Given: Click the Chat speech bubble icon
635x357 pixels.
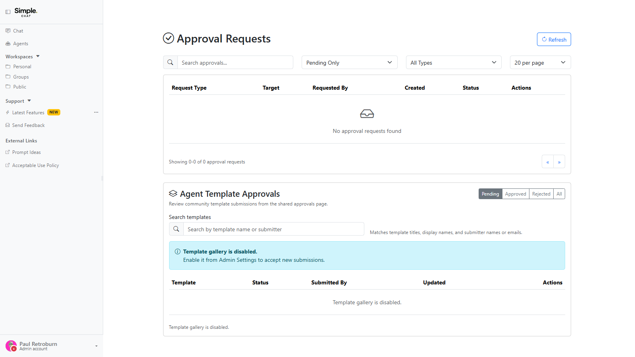Looking at the screenshot, I should pos(8,31).
